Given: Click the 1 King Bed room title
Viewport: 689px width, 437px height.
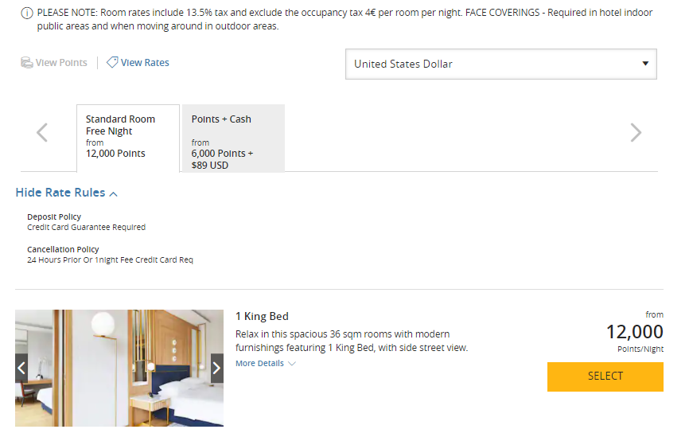Looking at the screenshot, I should [x=262, y=316].
